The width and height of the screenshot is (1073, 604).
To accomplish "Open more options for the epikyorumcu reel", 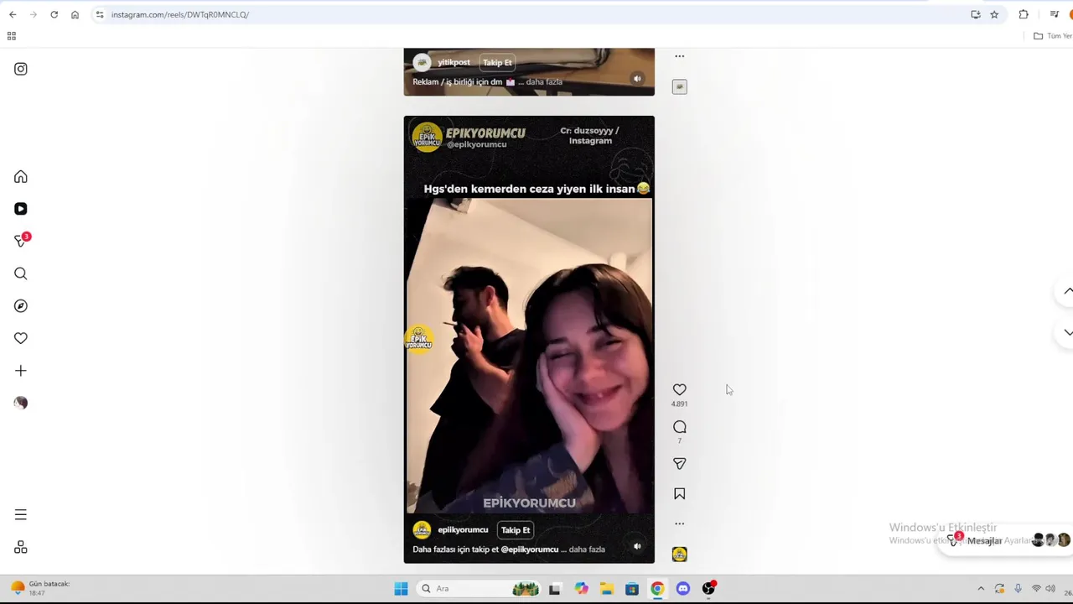I will click(680, 523).
